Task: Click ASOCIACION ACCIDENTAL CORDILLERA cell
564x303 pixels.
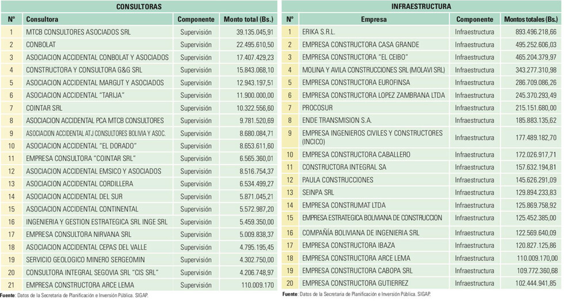Action: tap(98, 183)
